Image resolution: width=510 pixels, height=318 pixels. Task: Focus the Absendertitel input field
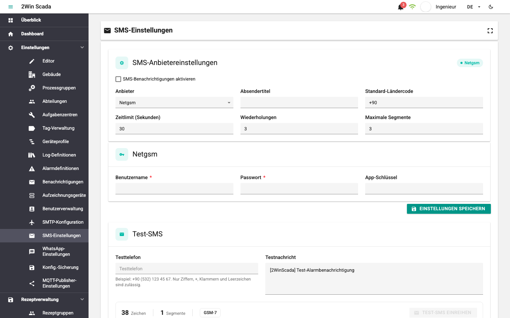pyautogui.click(x=299, y=102)
